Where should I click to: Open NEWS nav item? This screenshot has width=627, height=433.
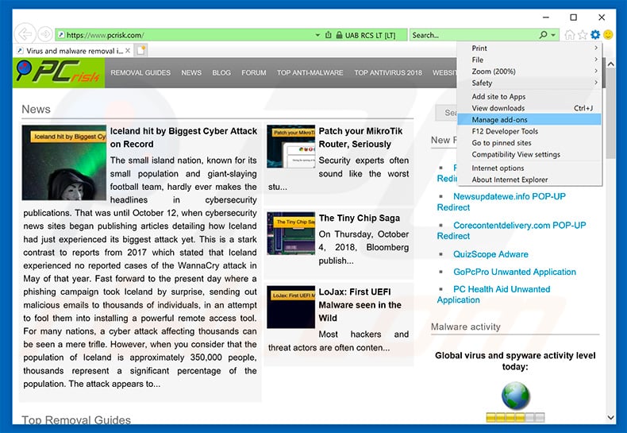click(x=191, y=73)
